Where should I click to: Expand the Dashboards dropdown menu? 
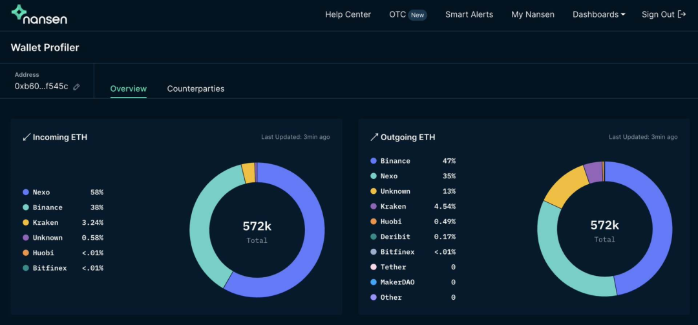point(598,14)
